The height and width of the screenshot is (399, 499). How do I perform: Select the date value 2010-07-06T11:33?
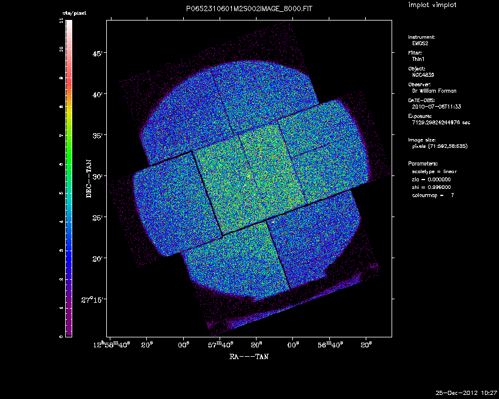[x=436, y=107]
